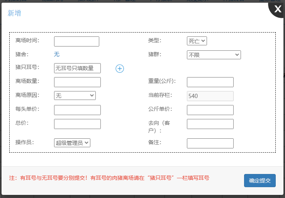Select the 总价 input field
This screenshot has width=285, height=198.
pyautogui.click(x=77, y=124)
